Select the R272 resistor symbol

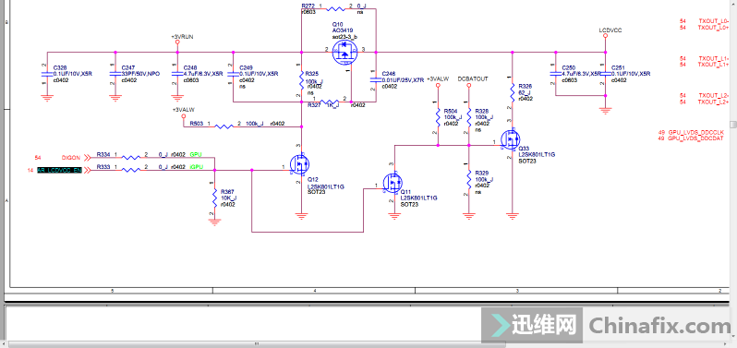click(x=336, y=8)
